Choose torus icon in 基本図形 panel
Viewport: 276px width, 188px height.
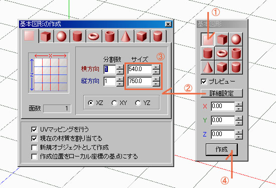point(222,53)
